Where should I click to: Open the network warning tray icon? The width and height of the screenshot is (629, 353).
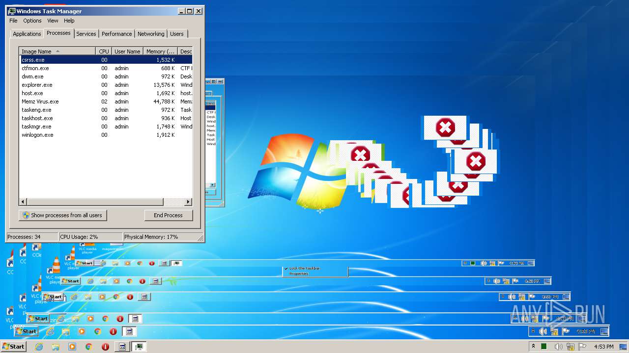tap(571, 347)
